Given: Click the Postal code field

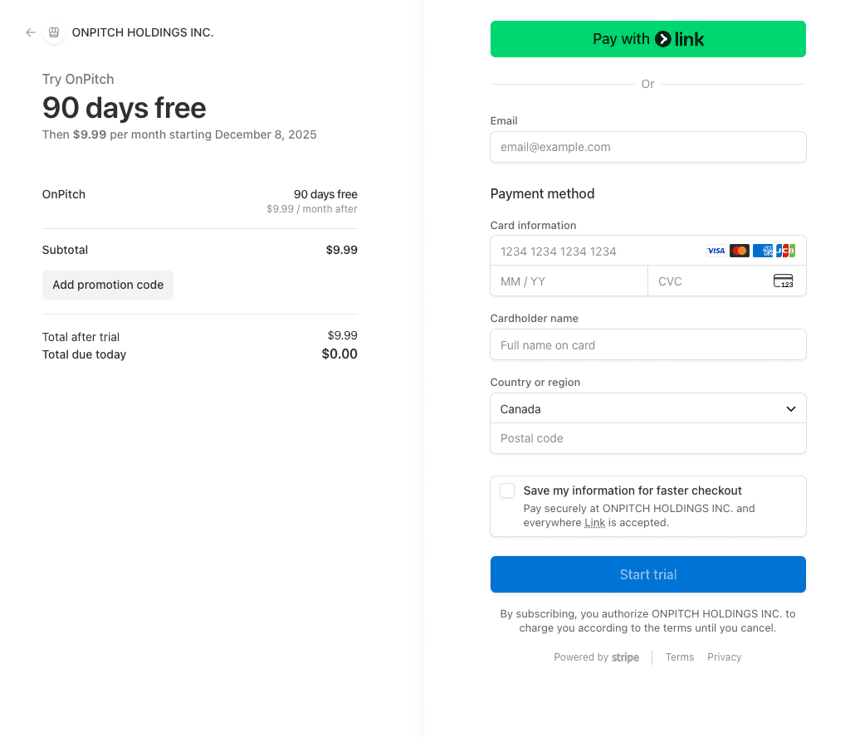Looking at the screenshot, I should tap(647, 438).
